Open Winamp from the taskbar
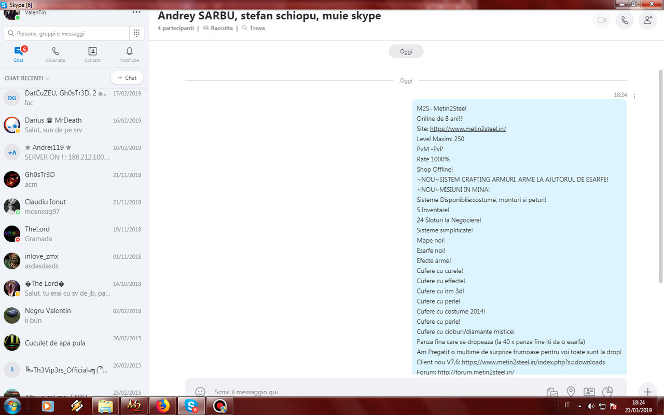The image size is (664, 415). [x=77, y=406]
